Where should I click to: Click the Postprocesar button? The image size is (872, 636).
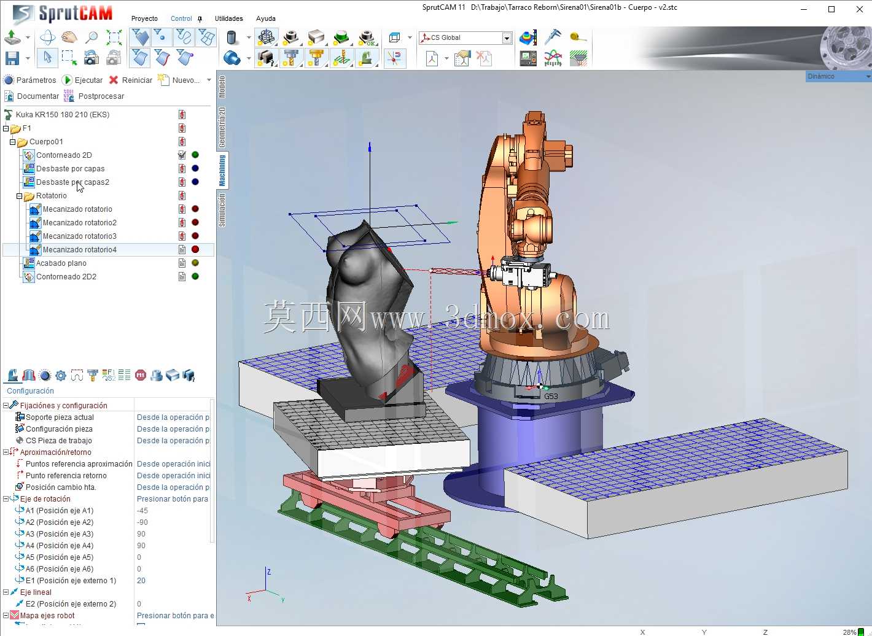pyautogui.click(x=94, y=96)
